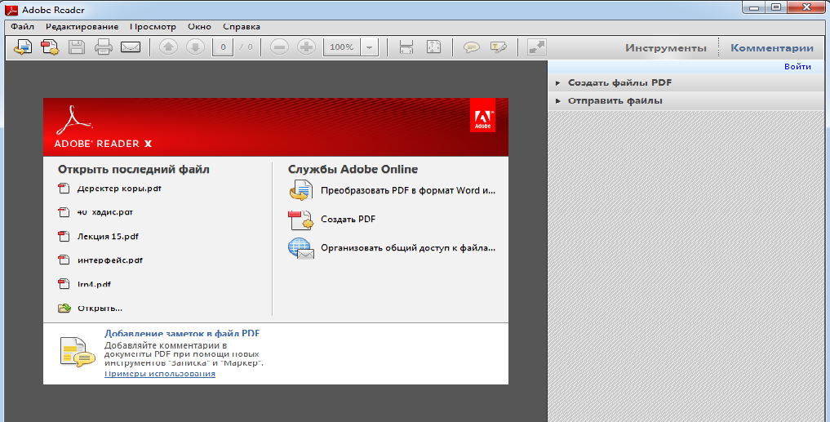Click PDF icon next to Лекция 15.pdf
This screenshot has height=422, width=830.
point(64,236)
